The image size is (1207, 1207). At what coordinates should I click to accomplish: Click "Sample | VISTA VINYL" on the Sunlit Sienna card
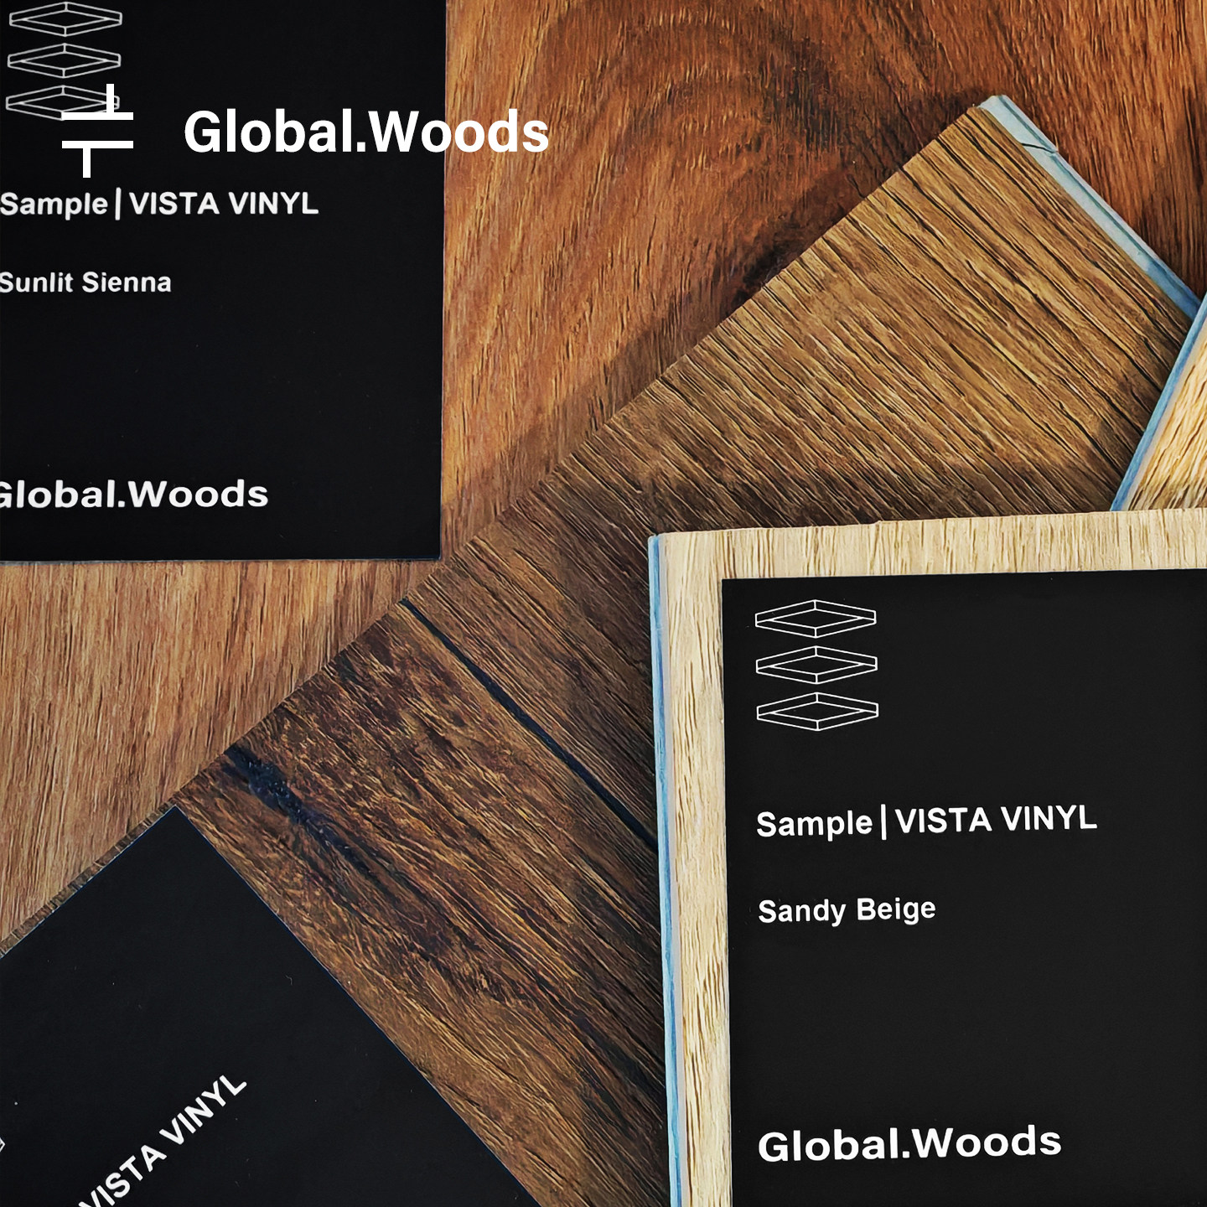[x=159, y=204]
